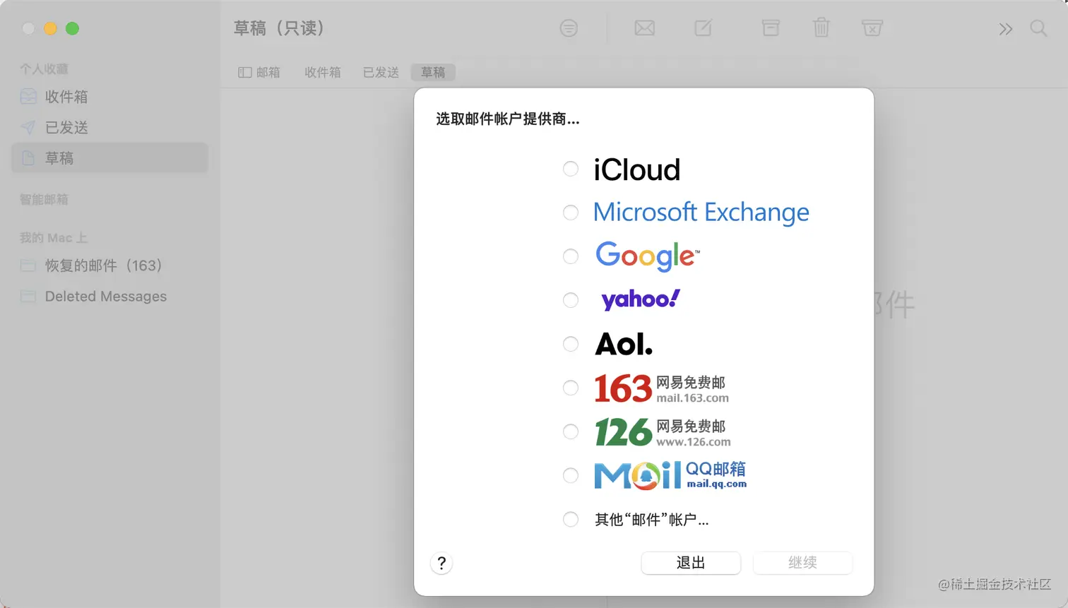Viewport: 1068px width, 608px height.
Task: Select the 其他"邮件"帐户... radio option
Action: click(571, 519)
